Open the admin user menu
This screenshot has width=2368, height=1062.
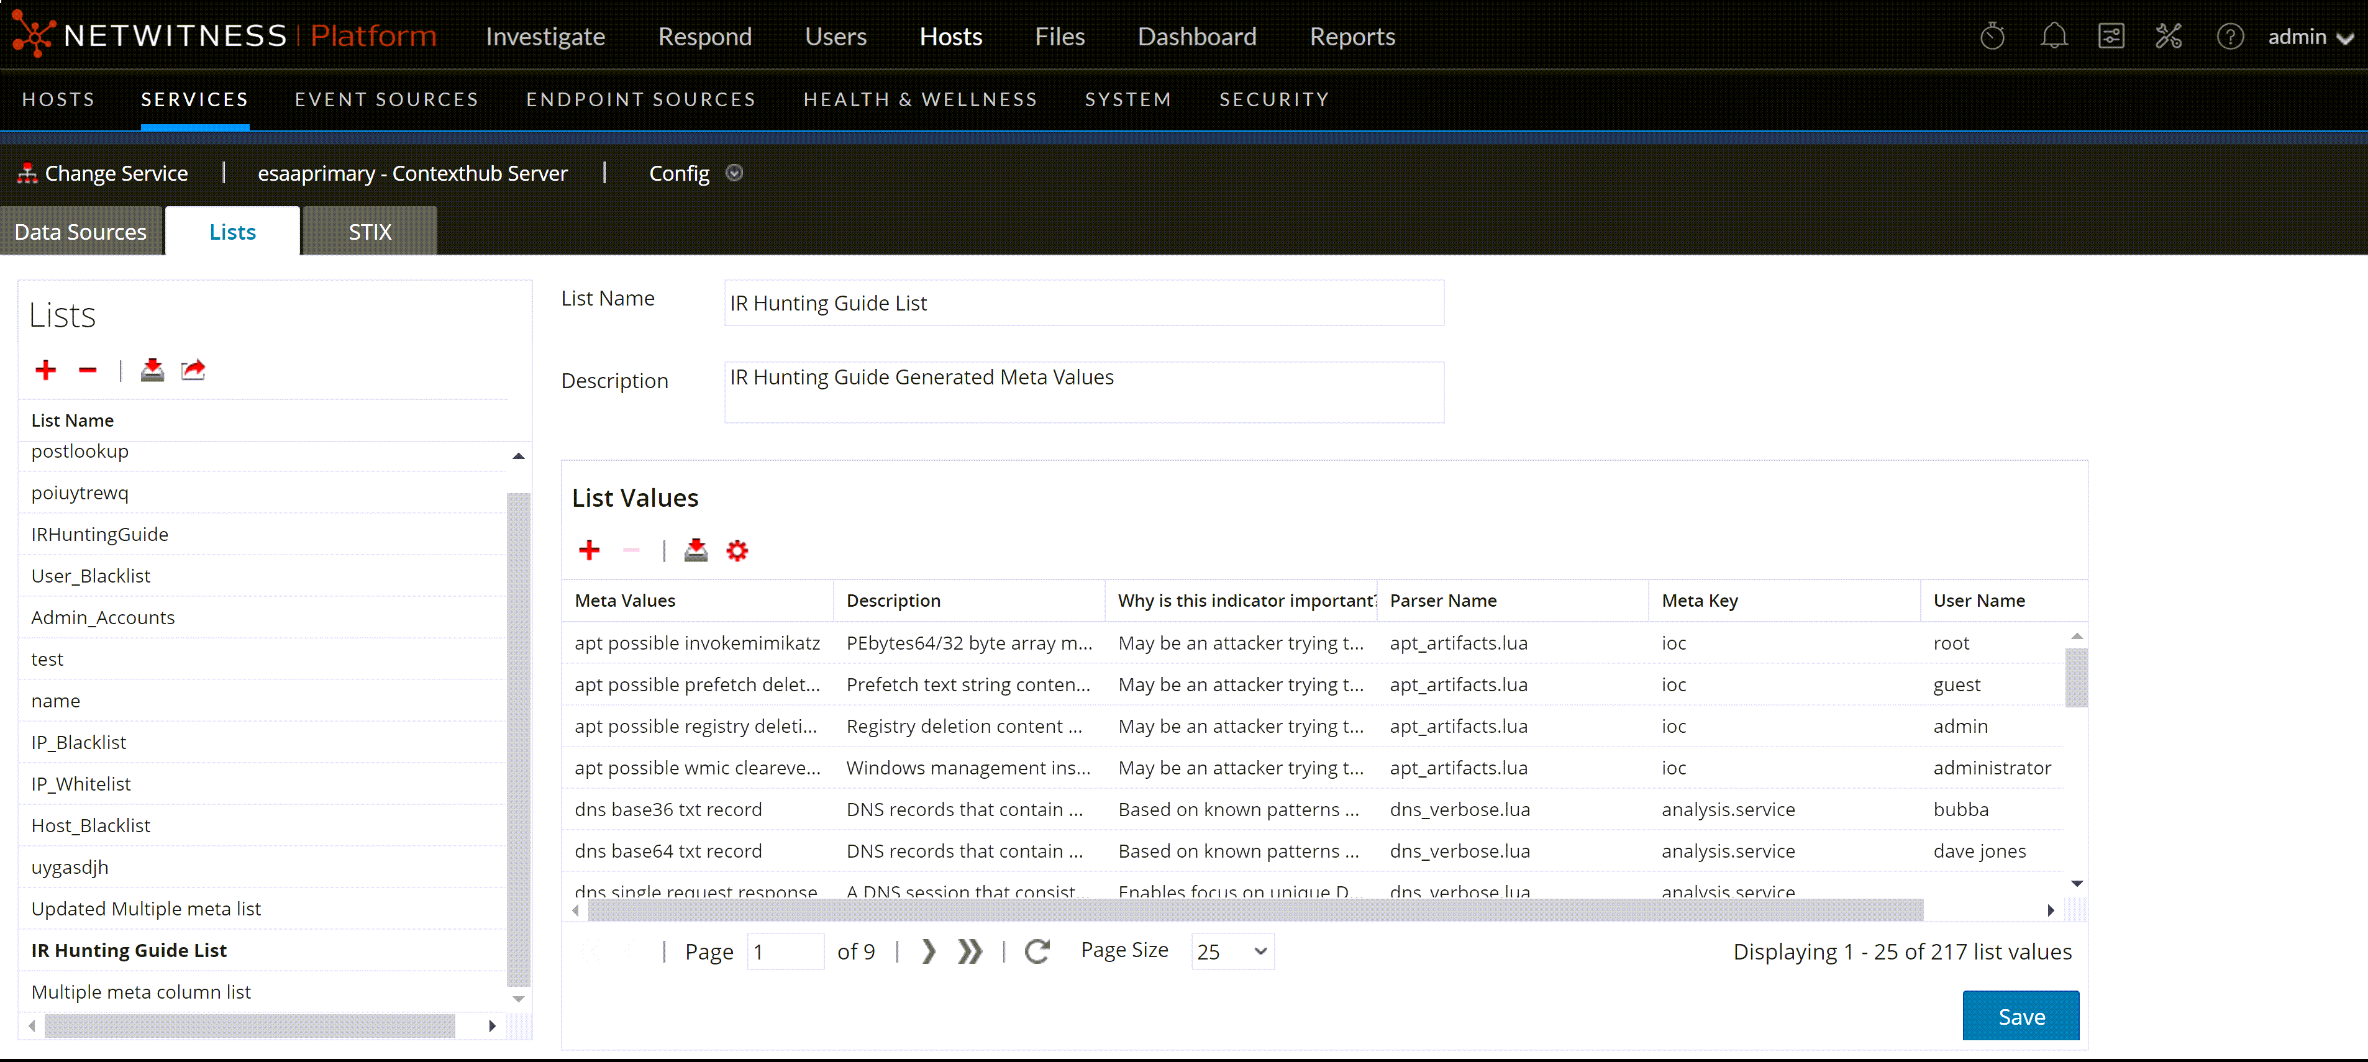point(2309,37)
